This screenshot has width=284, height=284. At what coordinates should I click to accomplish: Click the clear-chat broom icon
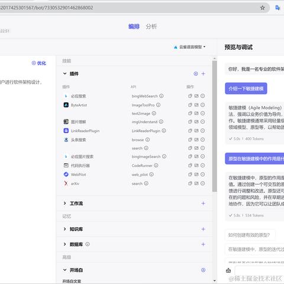coord(228,270)
